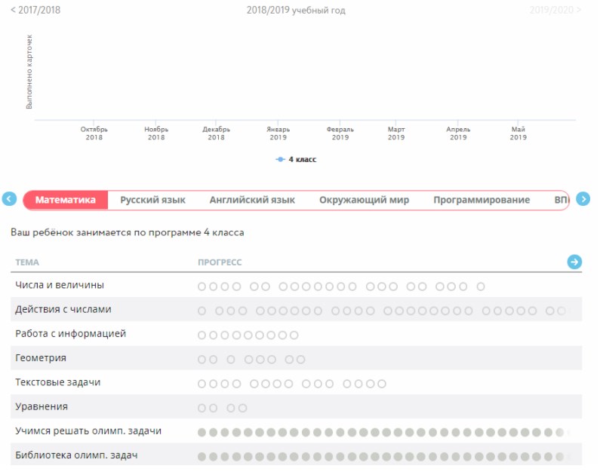
Task: Click the 2018/2019 учебный год heading
Action: pyautogui.click(x=296, y=11)
